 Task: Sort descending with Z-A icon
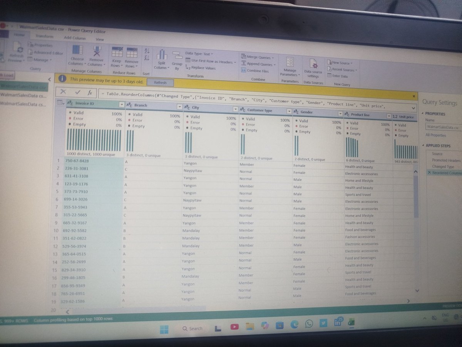point(146,58)
